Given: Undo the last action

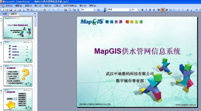Looking at the screenshot, I should click(x=53, y=10).
